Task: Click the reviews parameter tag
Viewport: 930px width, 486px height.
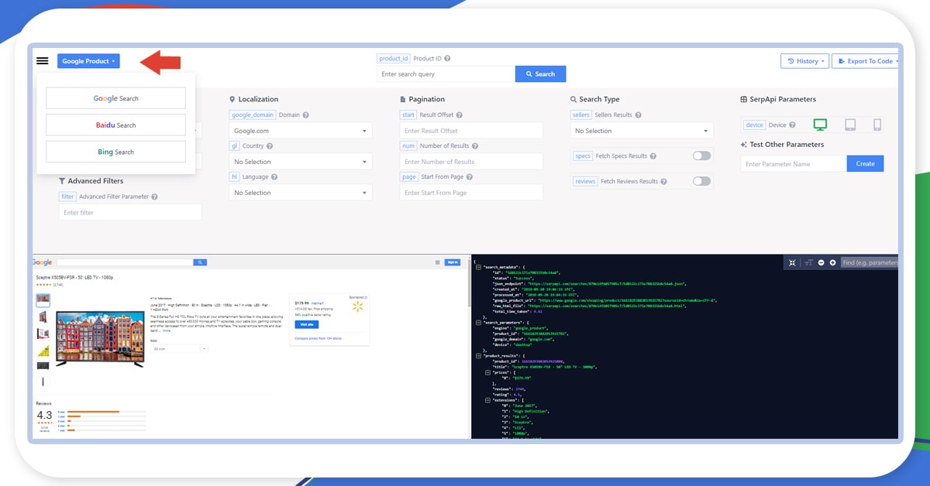Action: pyautogui.click(x=585, y=182)
